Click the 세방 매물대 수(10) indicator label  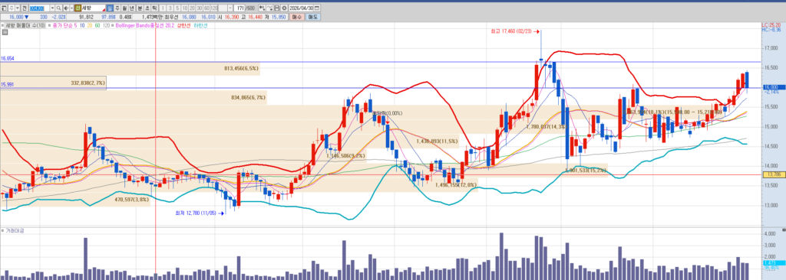[x=25, y=25]
